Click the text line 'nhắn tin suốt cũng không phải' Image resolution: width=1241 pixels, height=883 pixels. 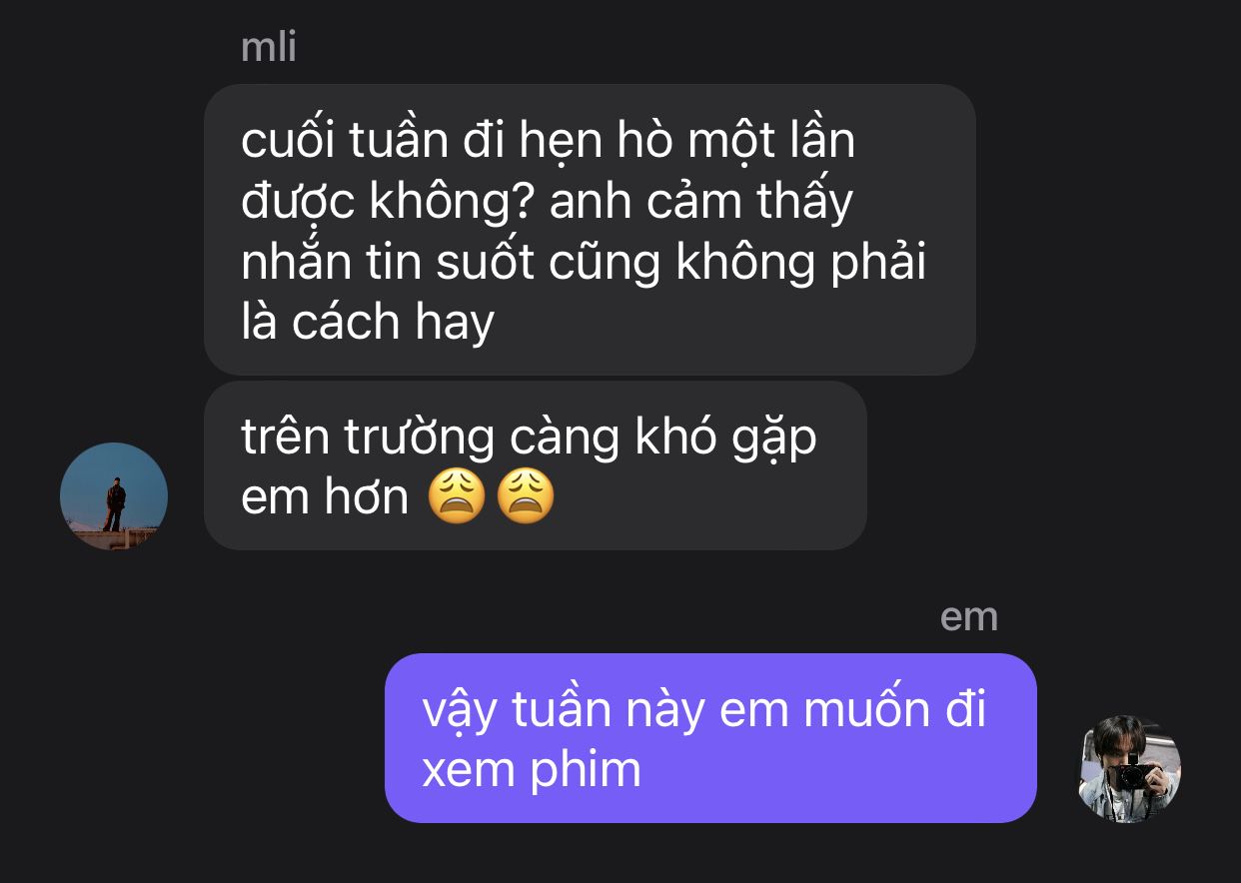pos(584,263)
